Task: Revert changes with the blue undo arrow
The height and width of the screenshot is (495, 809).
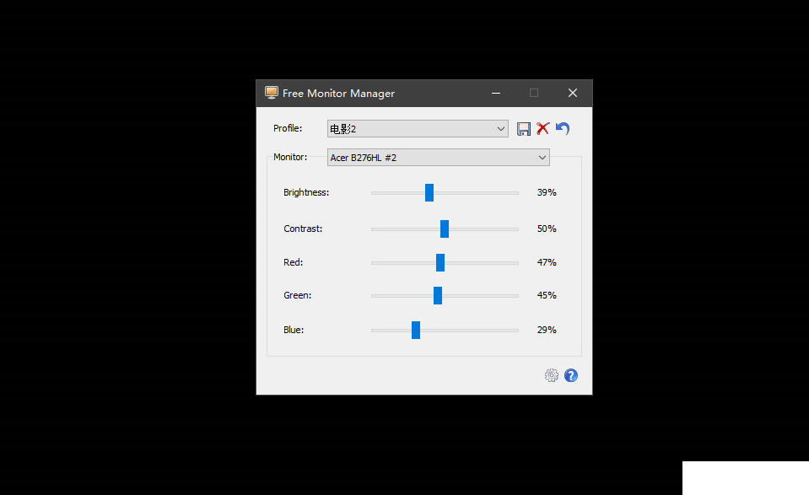Action: [563, 128]
